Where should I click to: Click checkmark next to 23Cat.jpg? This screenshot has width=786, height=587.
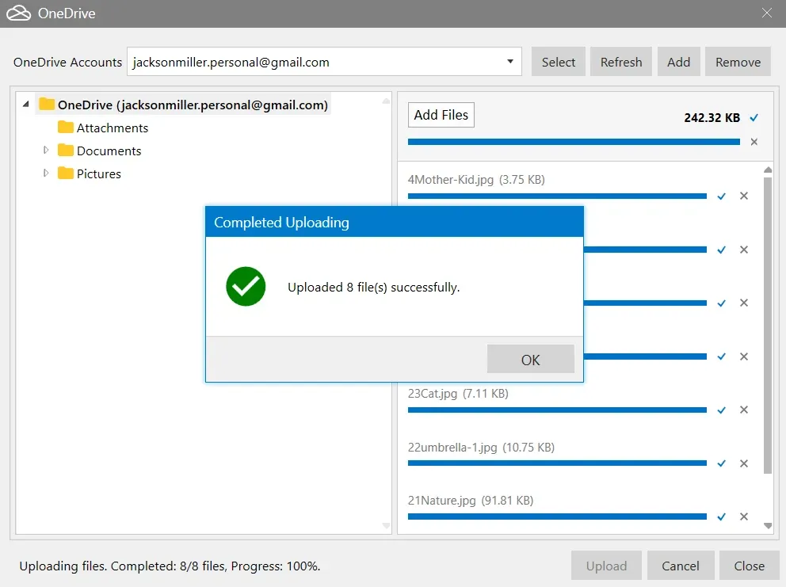point(721,410)
